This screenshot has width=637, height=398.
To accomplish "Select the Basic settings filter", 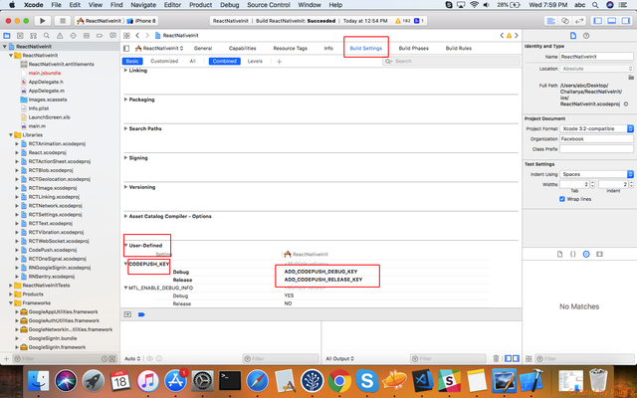I will click(x=132, y=61).
